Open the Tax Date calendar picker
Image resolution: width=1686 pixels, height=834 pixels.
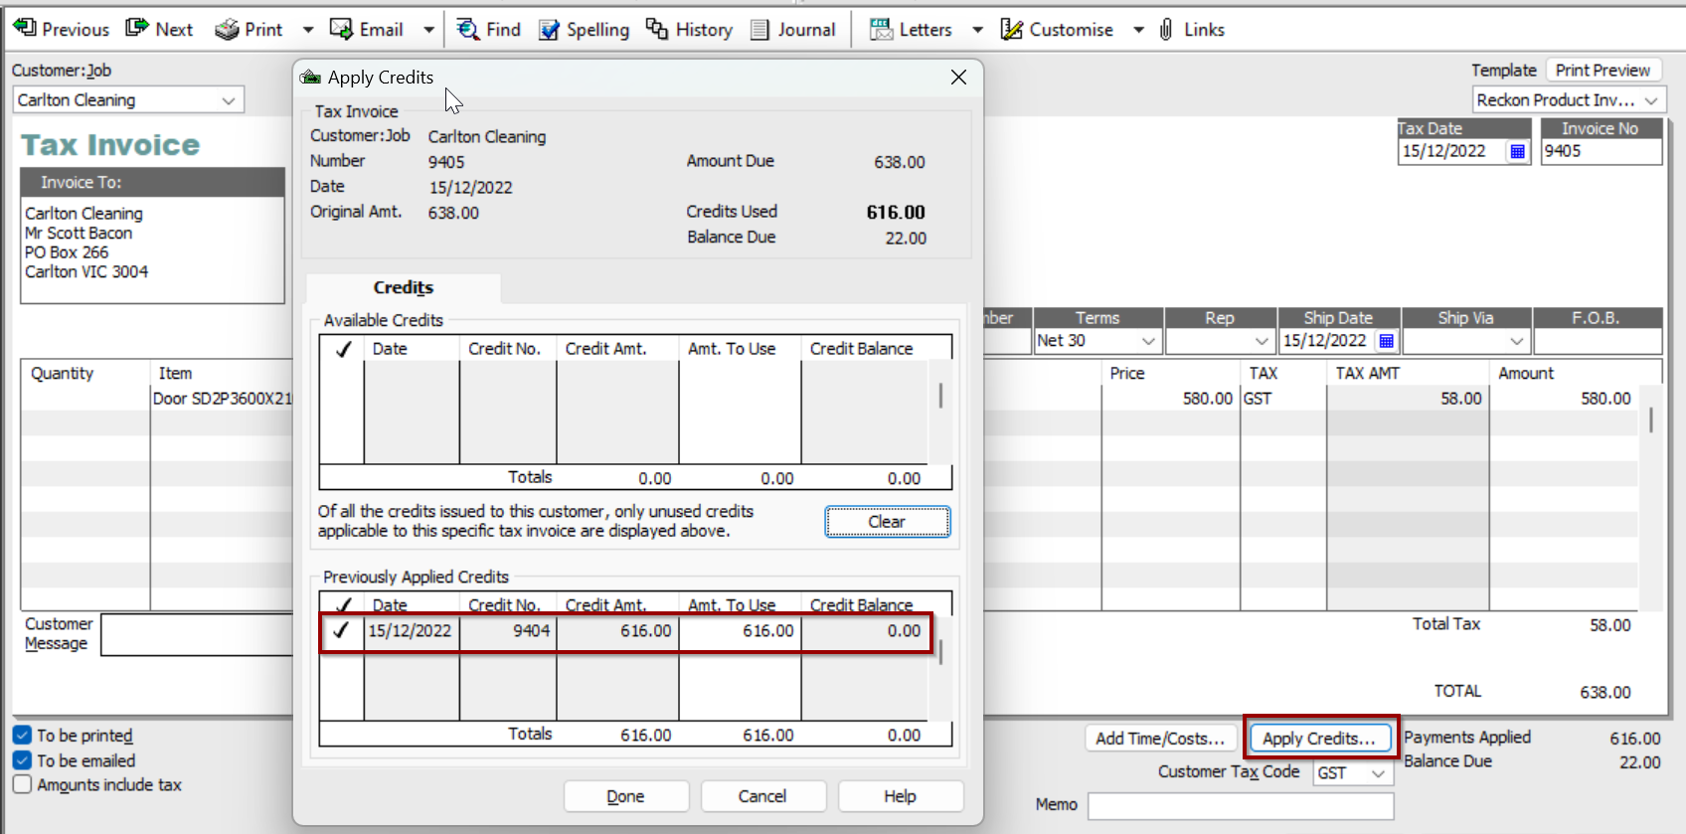pos(1517,151)
